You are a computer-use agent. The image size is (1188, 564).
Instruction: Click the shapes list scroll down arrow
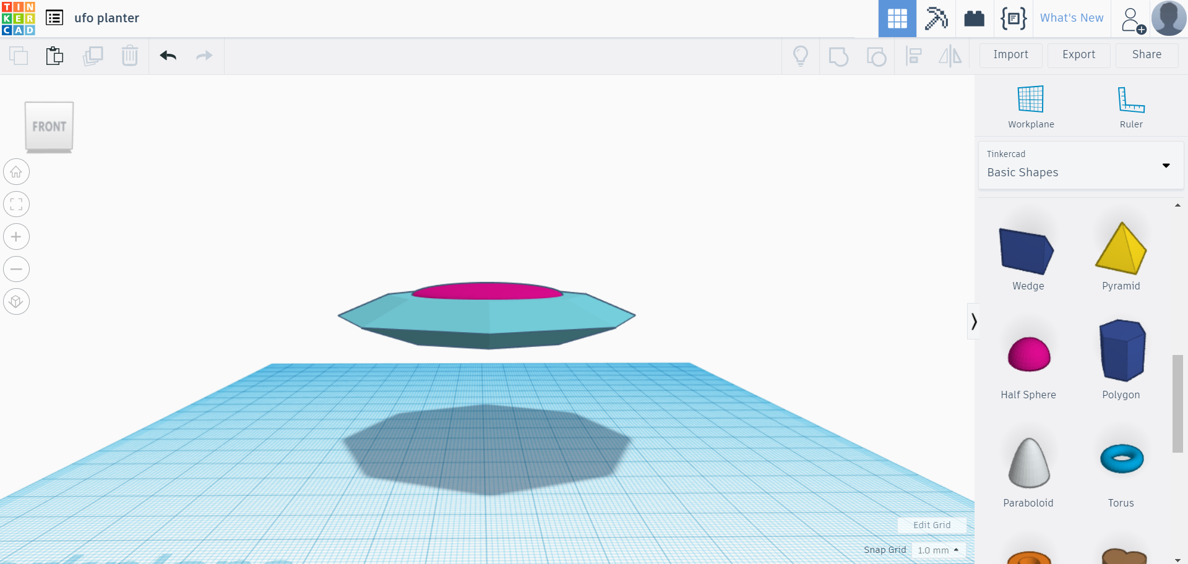coord(1177,560)
